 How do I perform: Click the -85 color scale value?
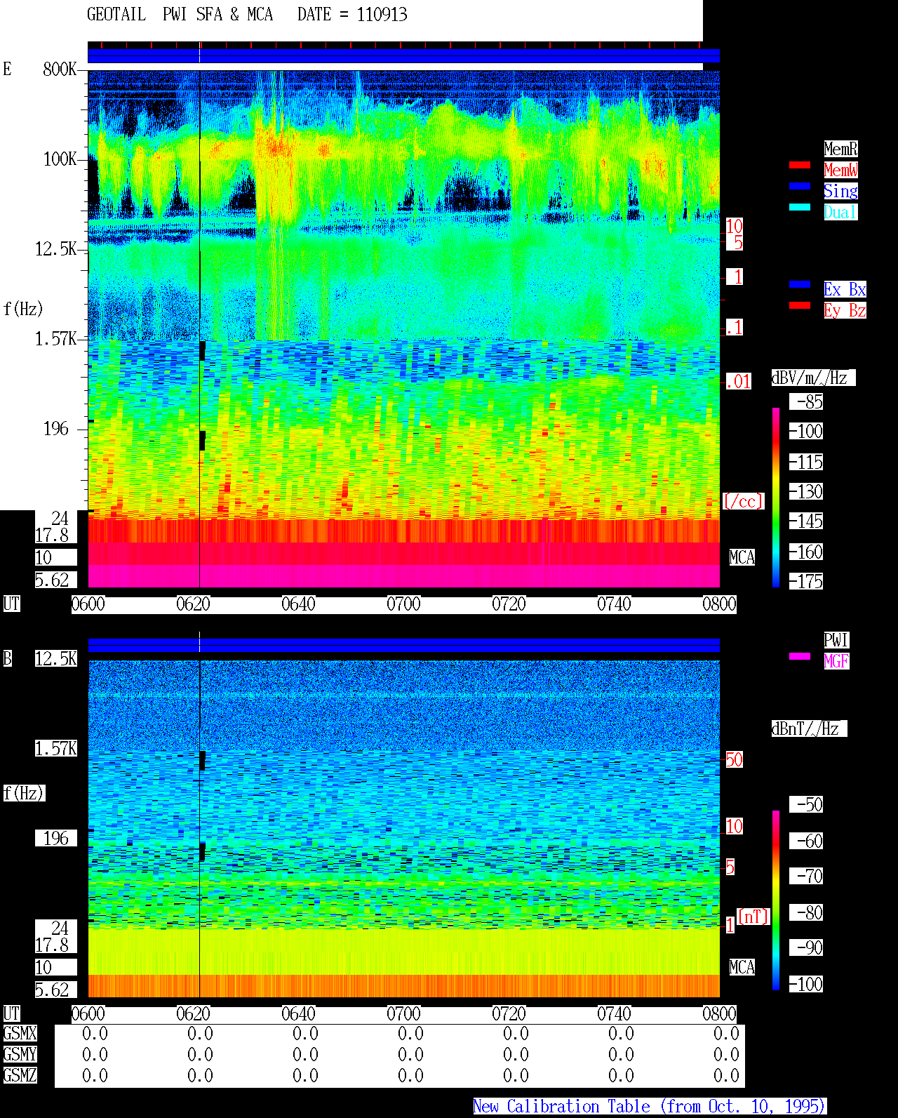click(x=806, y=401)
